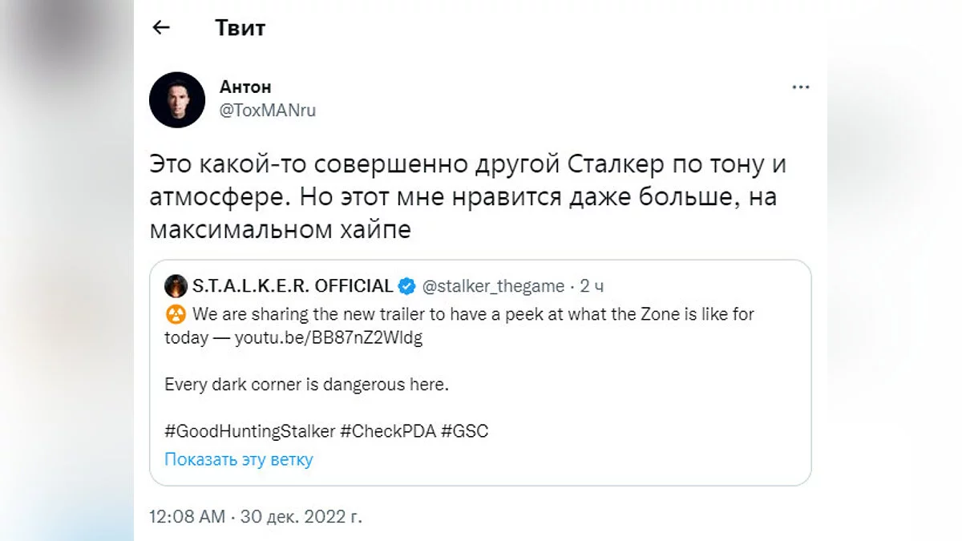Viewport: 962px width, 541px height.
Task: Click the back arrow next to Твит
Action: [161, 28]
